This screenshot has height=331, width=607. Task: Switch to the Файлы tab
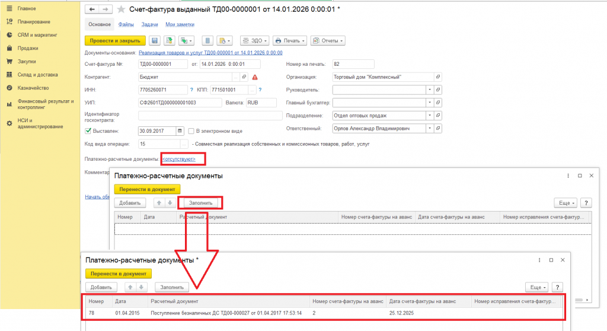[126, 24]
